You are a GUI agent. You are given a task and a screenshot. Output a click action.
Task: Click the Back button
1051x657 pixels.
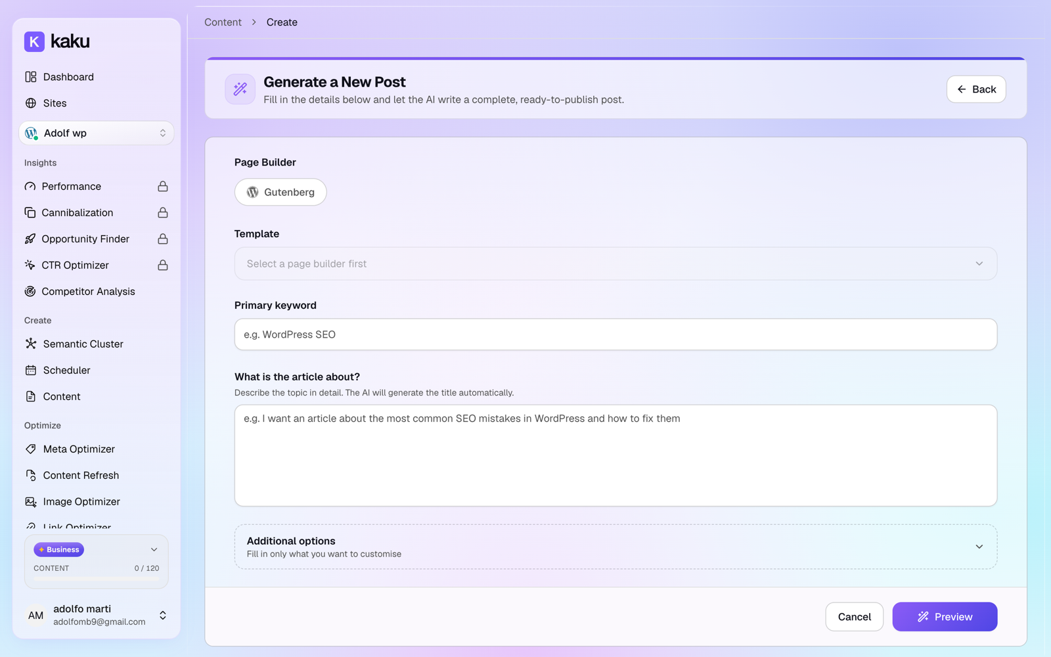click(976, 89)
